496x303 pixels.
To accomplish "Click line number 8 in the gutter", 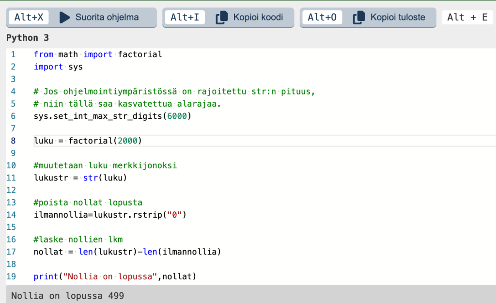I will [13, 141].
